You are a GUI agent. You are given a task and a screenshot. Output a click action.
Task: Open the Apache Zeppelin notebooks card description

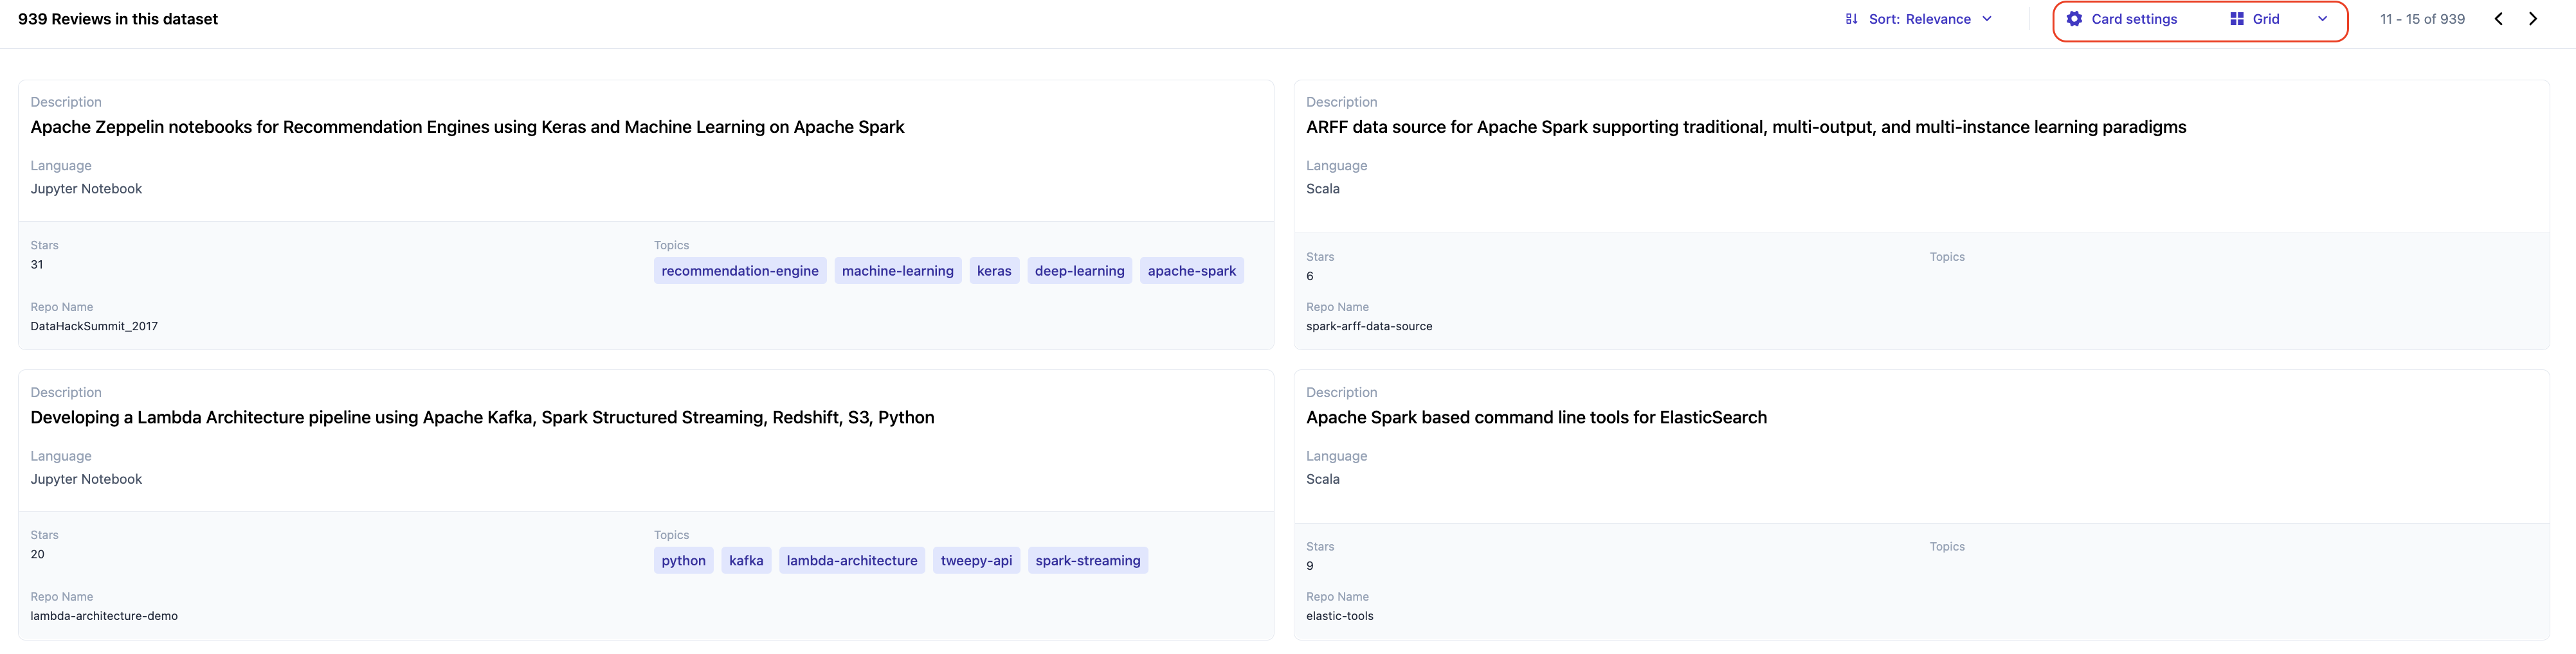(467, 127)
